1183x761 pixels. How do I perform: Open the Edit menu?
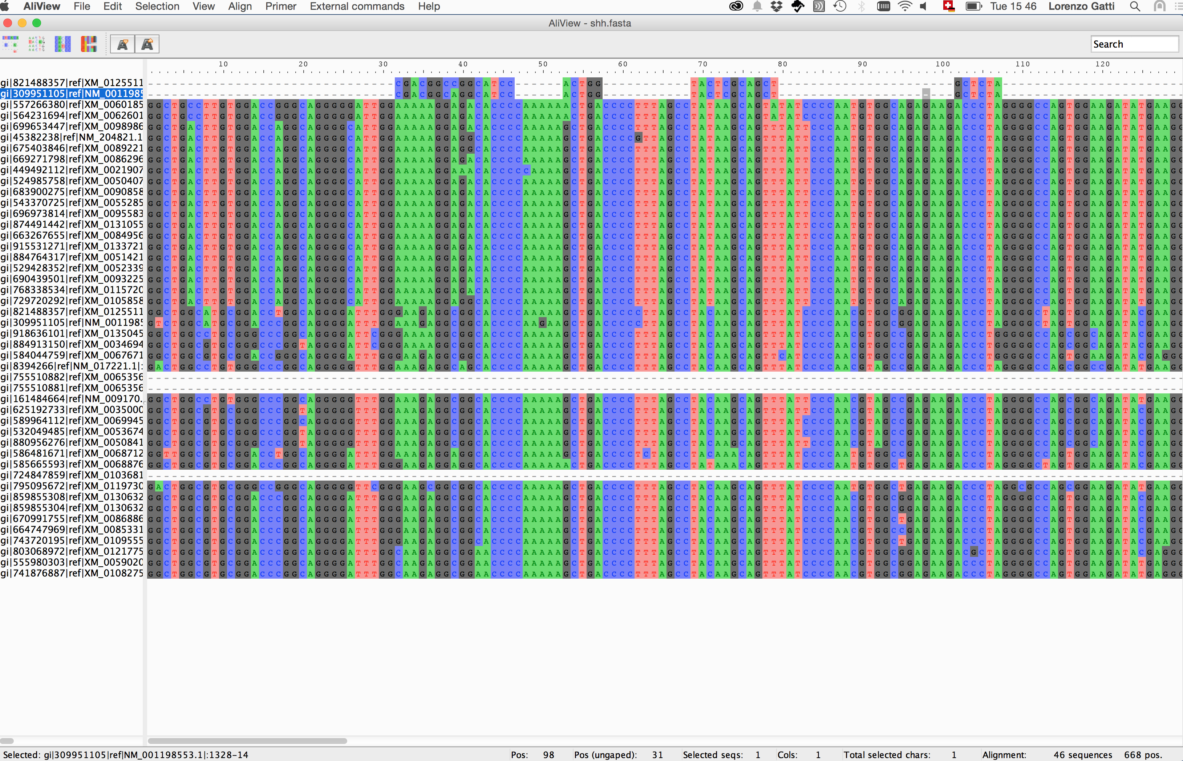[x=113, y=7]
